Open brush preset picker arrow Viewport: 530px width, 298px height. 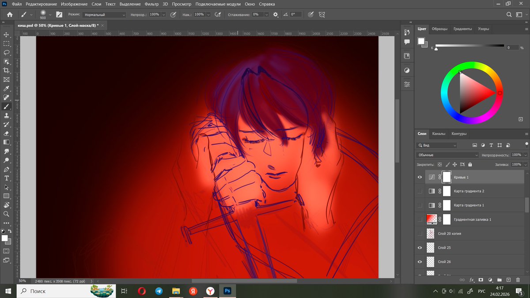(50, 14)
